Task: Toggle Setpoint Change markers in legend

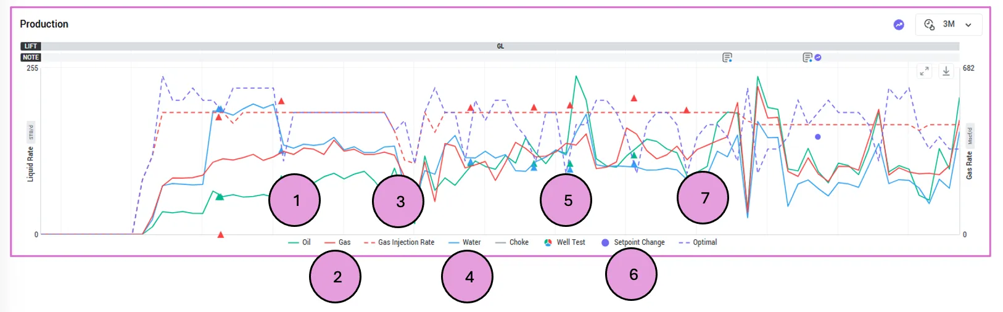Action: (633, 242)
